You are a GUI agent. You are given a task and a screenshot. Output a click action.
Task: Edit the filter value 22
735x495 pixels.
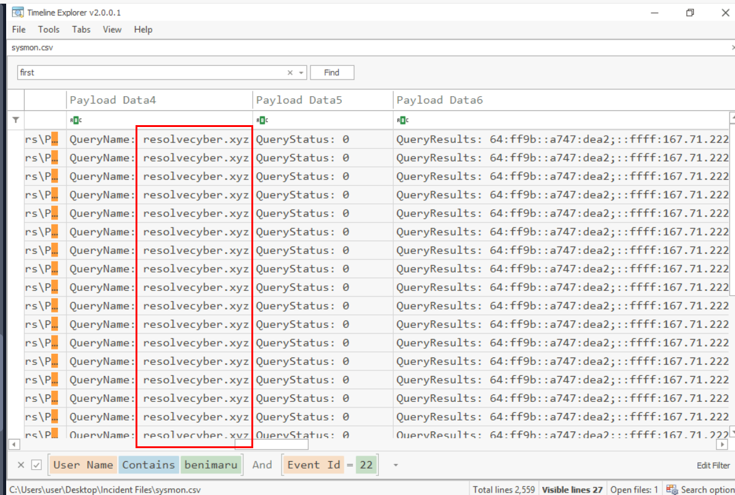coord(366,465)
